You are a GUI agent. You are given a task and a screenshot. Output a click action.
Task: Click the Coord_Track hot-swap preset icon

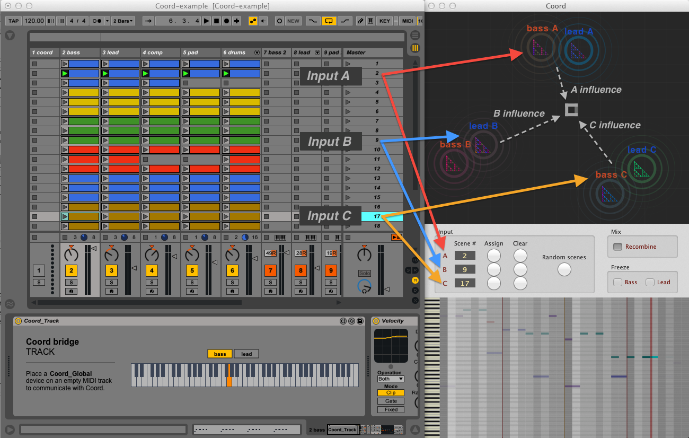[x=351, y=321]
